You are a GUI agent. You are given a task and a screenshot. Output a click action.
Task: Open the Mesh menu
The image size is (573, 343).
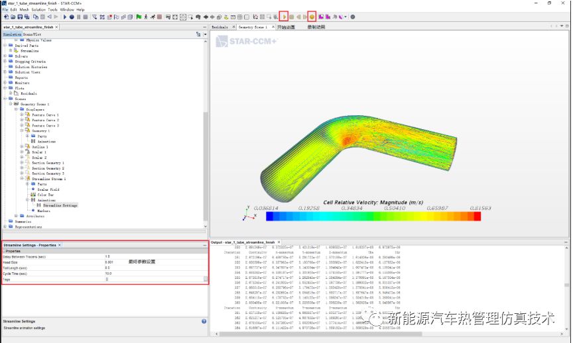24,9
